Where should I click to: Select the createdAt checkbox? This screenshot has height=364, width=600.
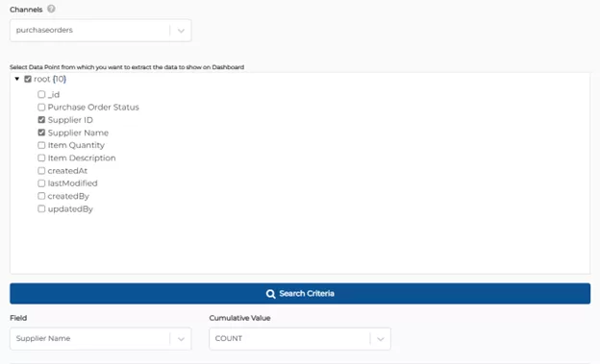coord(41,171)
